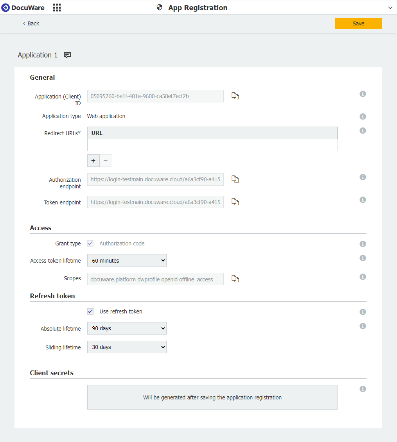Image resolution: width=397 pixels, height=442 pixels.
Task: Copy the Authorization endpoint URL
Action: pos(235,179)
